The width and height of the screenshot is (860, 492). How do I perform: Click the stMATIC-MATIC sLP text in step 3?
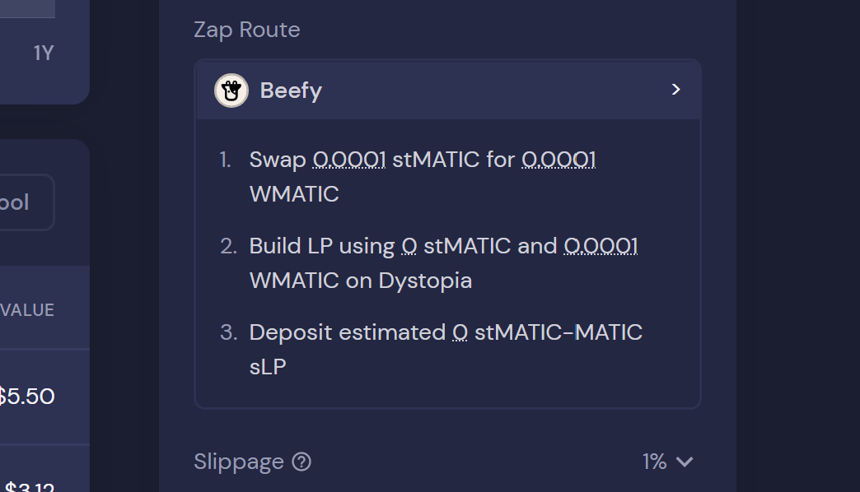tap(559, 332)
